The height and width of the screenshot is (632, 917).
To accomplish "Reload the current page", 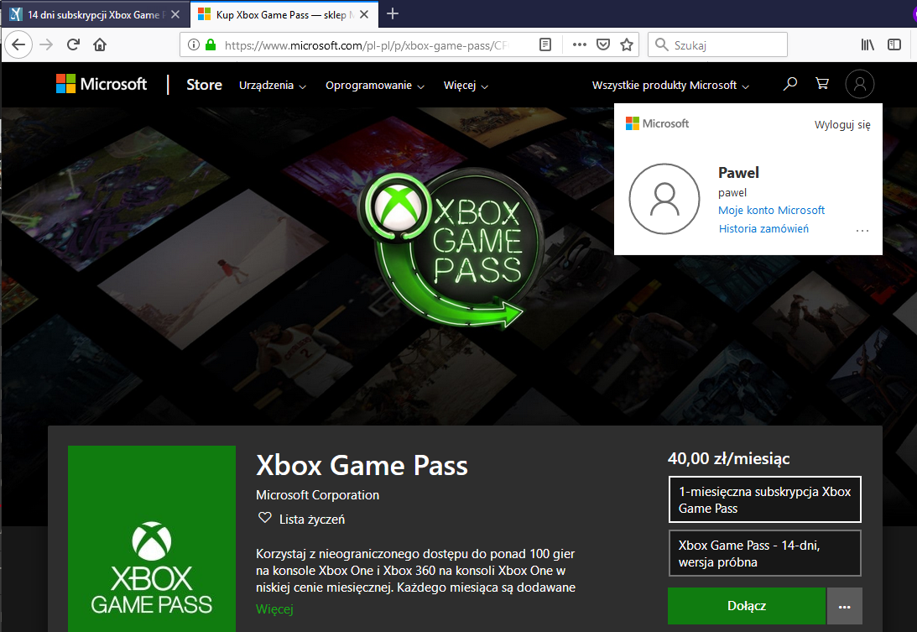I will 73,44.
